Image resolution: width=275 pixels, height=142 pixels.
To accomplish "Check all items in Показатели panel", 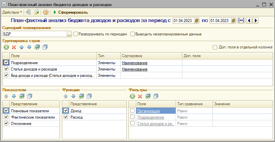I will click(x=22, y=96).
